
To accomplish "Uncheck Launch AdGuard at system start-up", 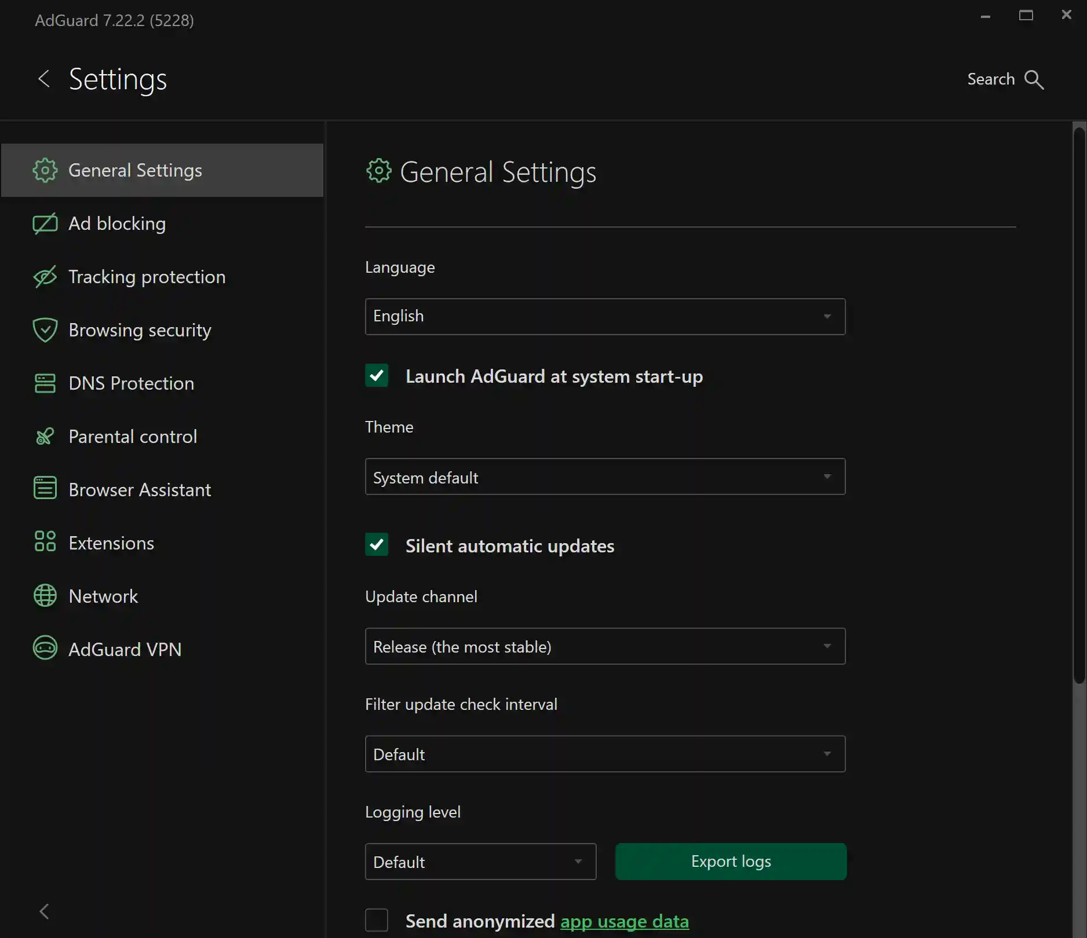I will coord(377,376).
